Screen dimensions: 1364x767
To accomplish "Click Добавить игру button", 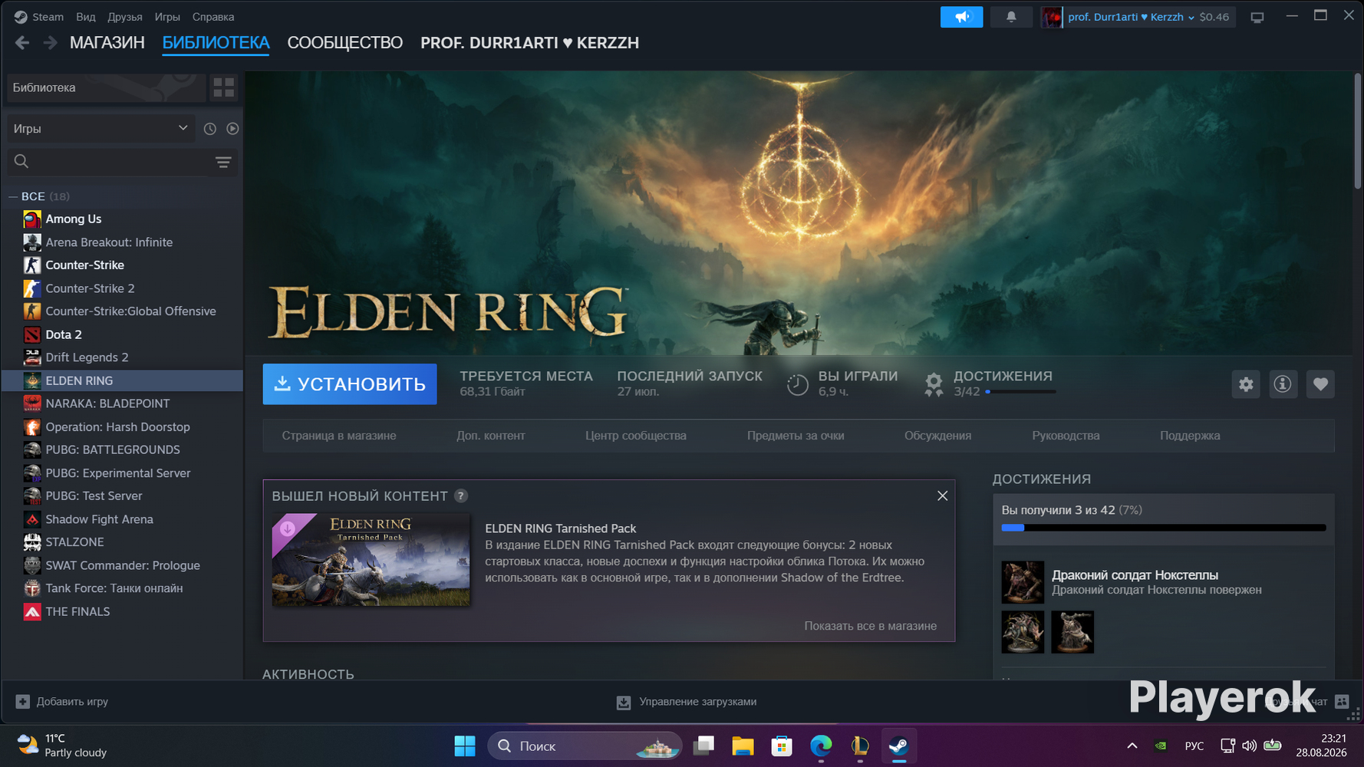I will pos(62,701).
